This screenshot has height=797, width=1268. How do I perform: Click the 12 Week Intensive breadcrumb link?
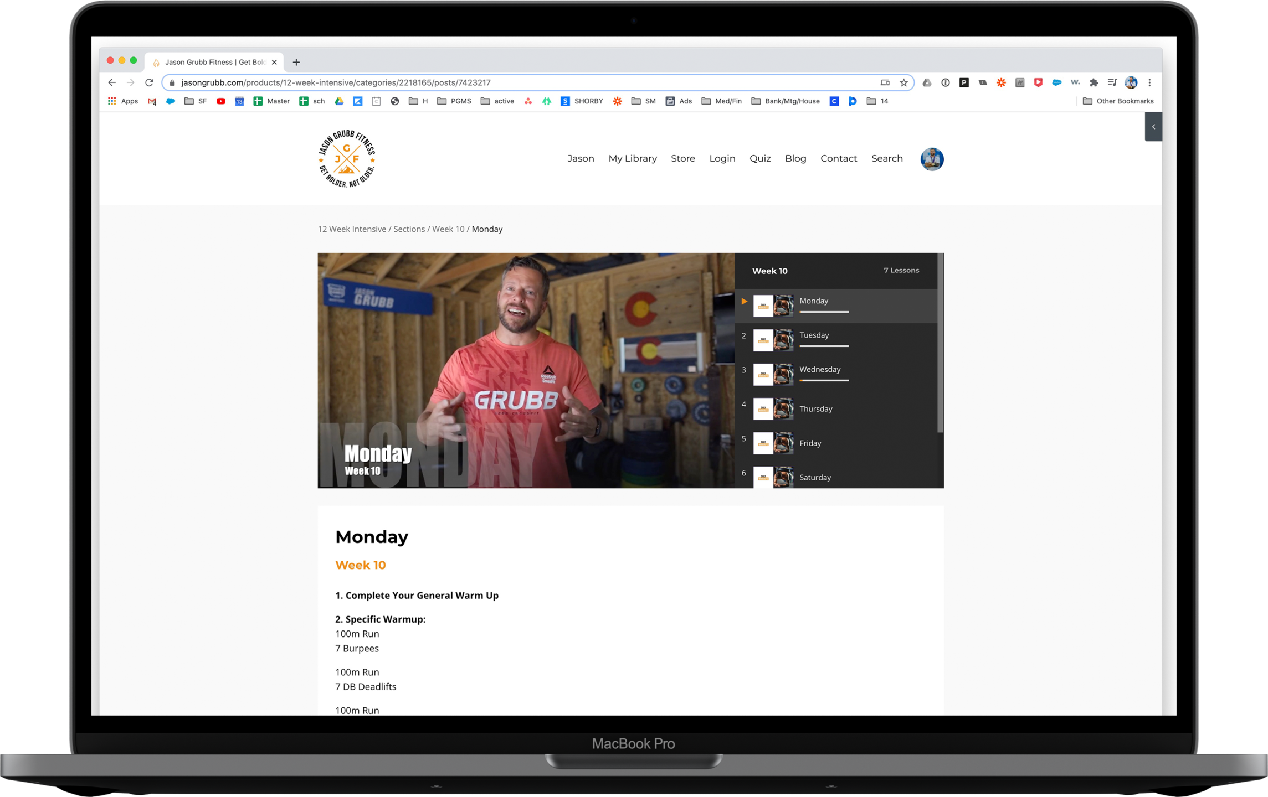point(352,229)
